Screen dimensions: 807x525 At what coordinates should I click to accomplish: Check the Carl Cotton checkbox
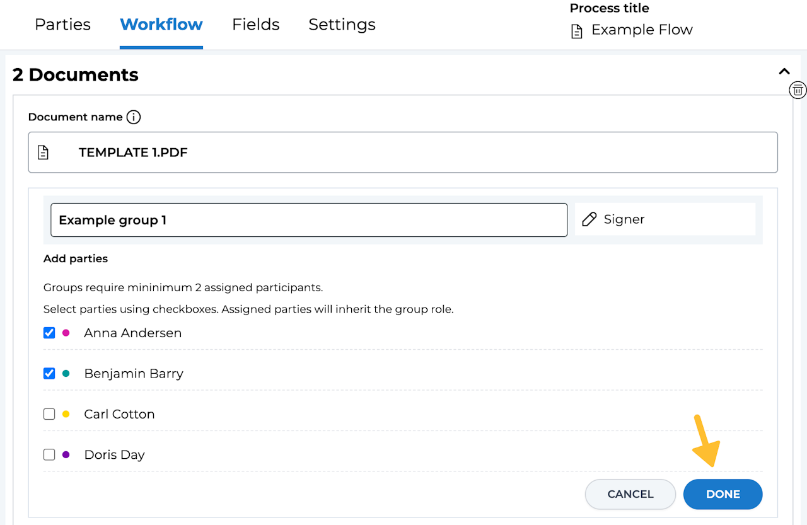click(x=49, y=414)
